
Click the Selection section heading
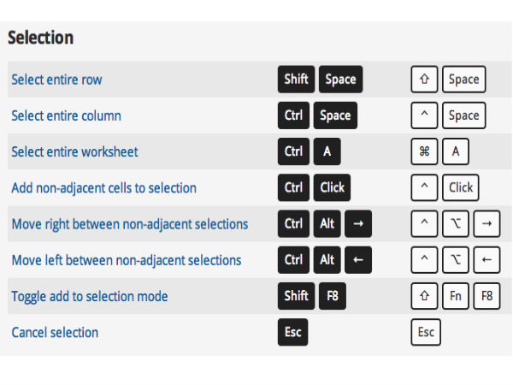click(40, 38)
